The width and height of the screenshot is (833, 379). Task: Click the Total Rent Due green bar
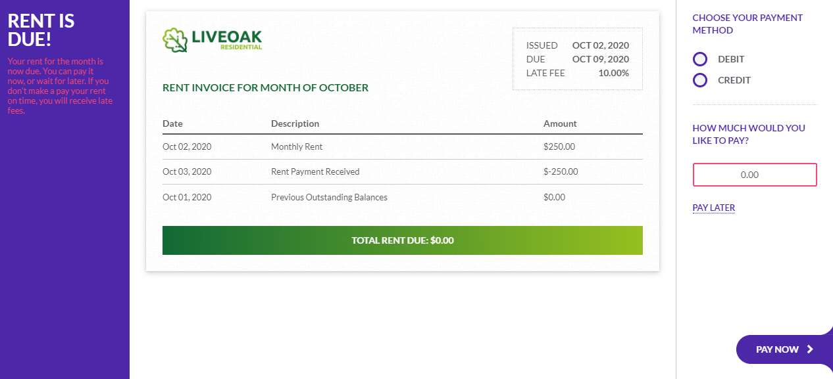tap(403, 240)
